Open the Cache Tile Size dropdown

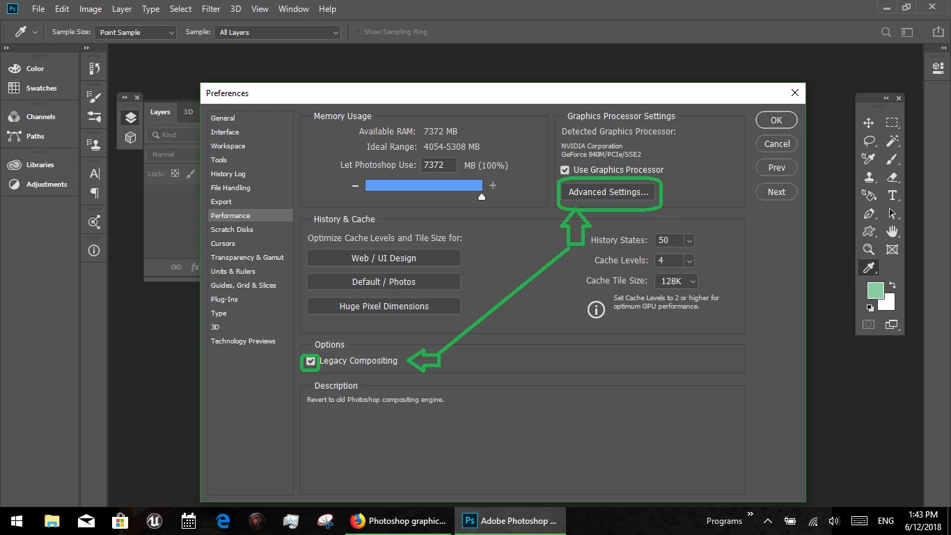click(x=675, y=281)
